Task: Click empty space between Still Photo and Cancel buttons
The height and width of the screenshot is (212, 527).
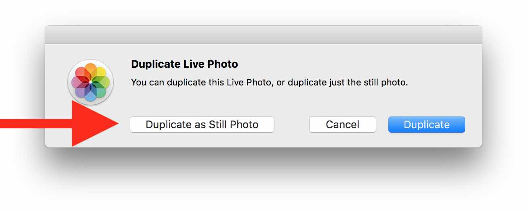Action: coord(291,125)
